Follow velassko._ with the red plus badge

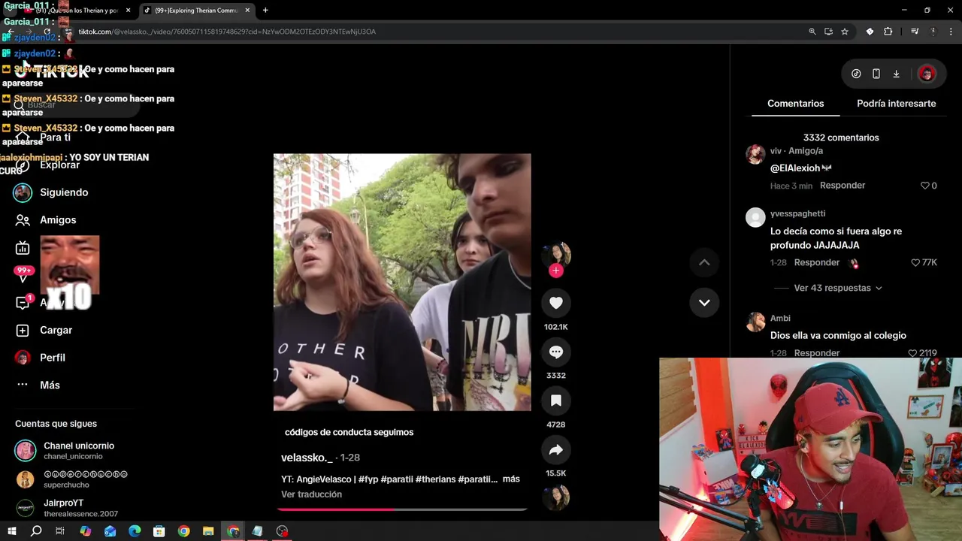(x=556, y=270)
